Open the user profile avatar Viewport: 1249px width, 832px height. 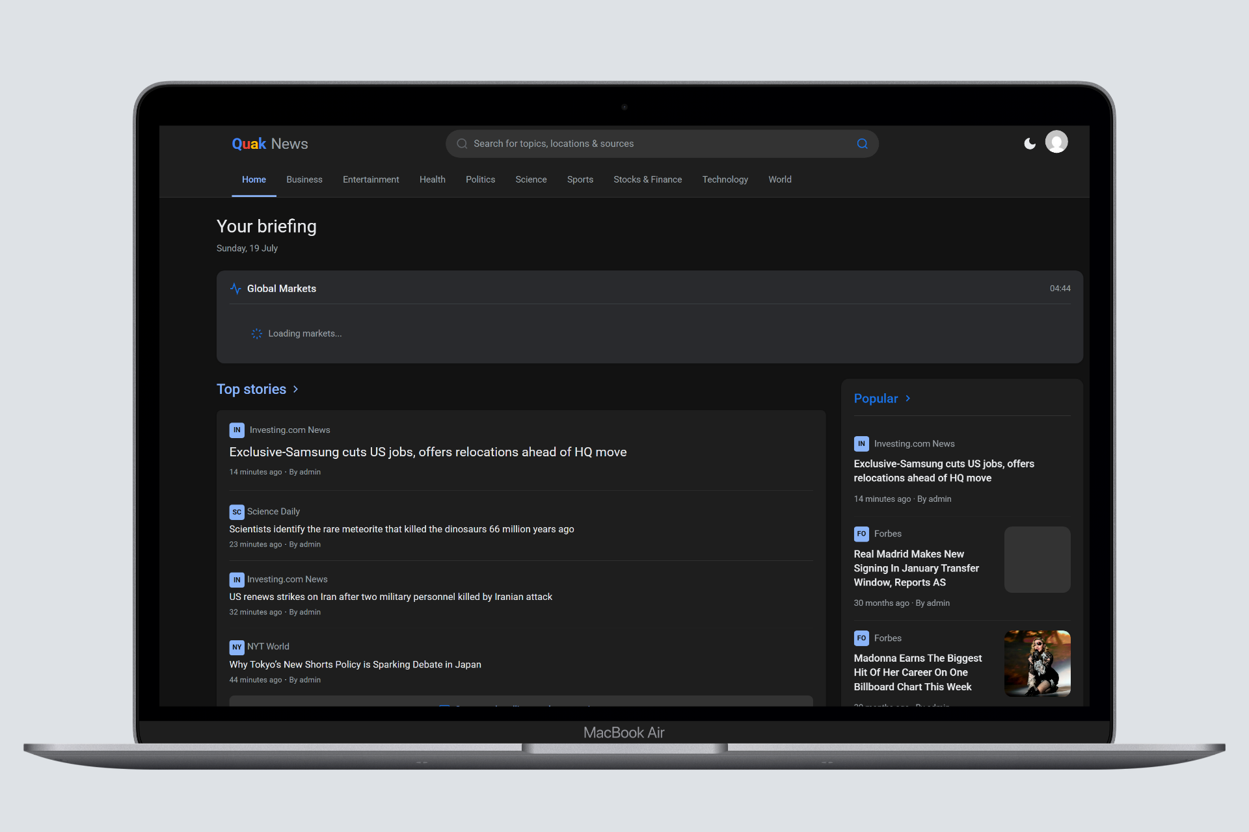pyautogui.click(x=1056, y=142)
